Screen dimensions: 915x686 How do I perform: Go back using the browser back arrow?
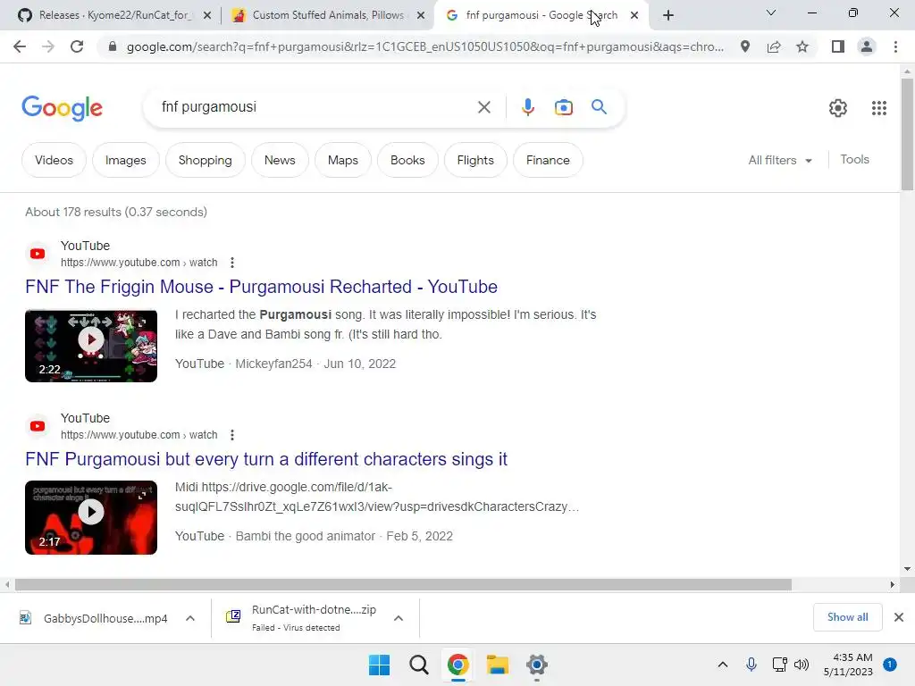[20, 46]
